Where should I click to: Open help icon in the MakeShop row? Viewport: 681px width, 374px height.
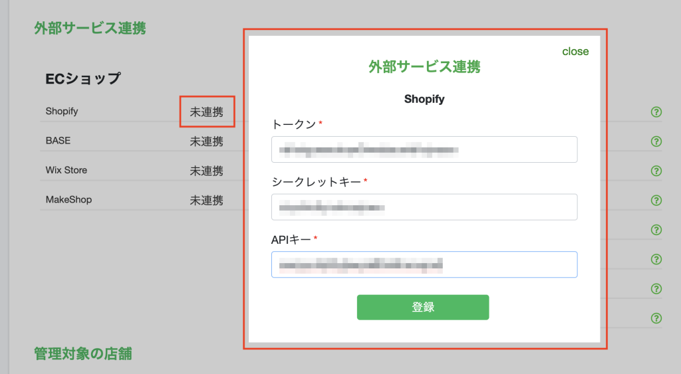click(x=656, y=201)
